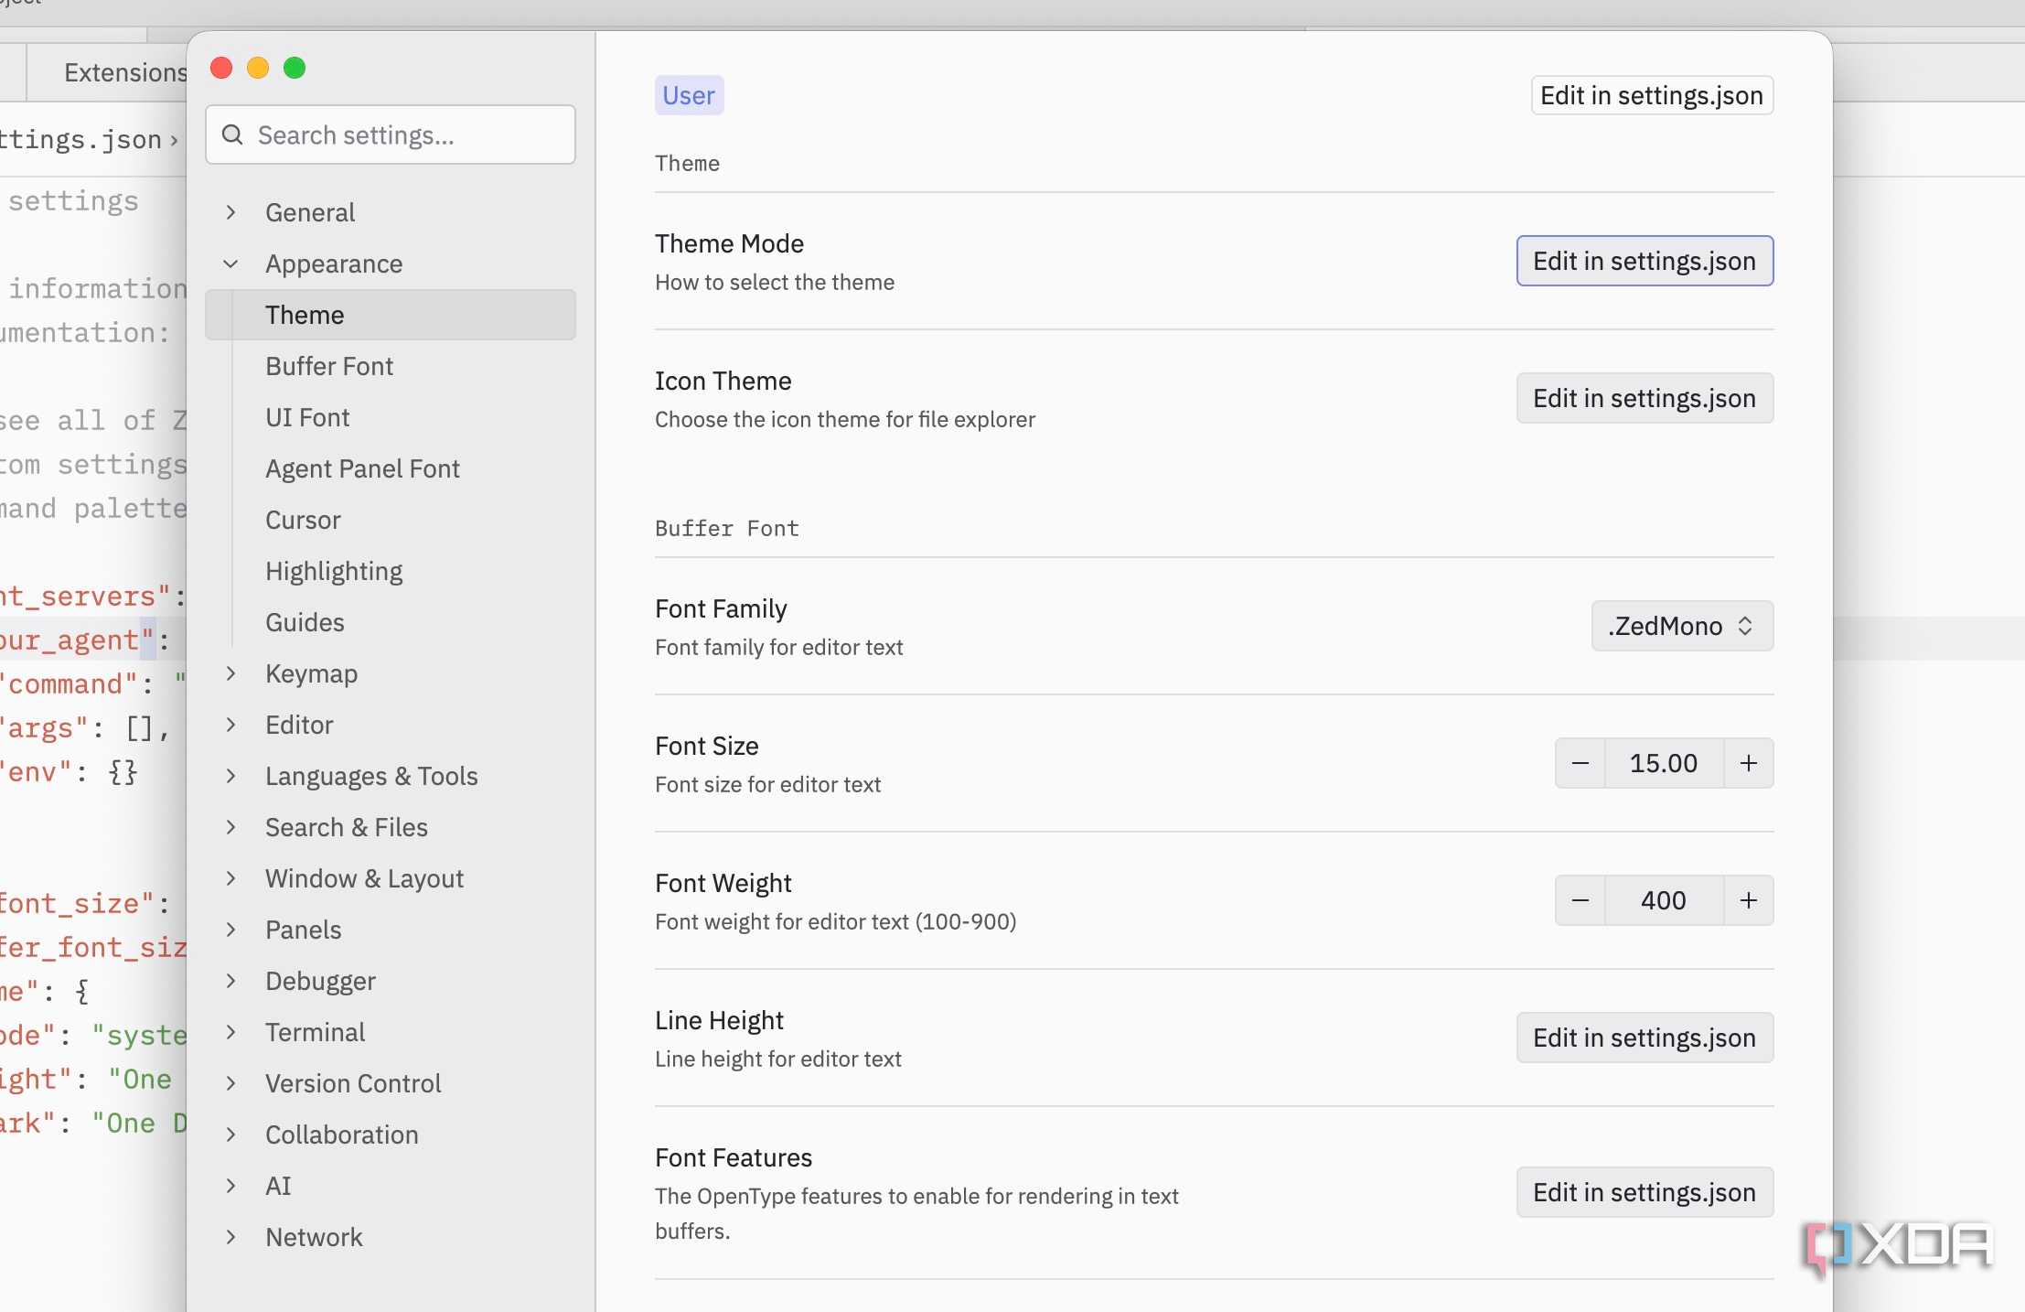Open the Guides settings page
Image resolution: width=2025 pixels, height=1312 pixels.
click(391, 622)
